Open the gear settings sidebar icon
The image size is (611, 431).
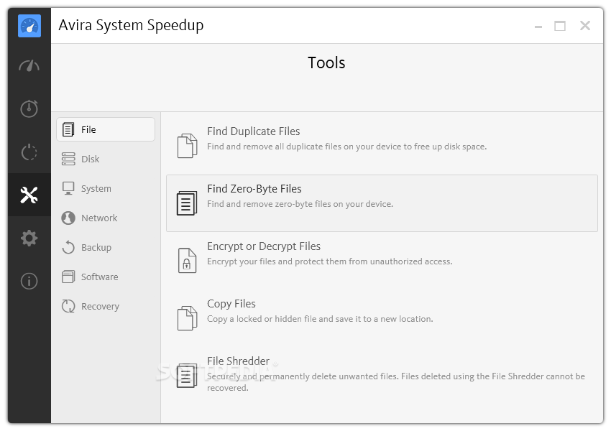(29, 238)
